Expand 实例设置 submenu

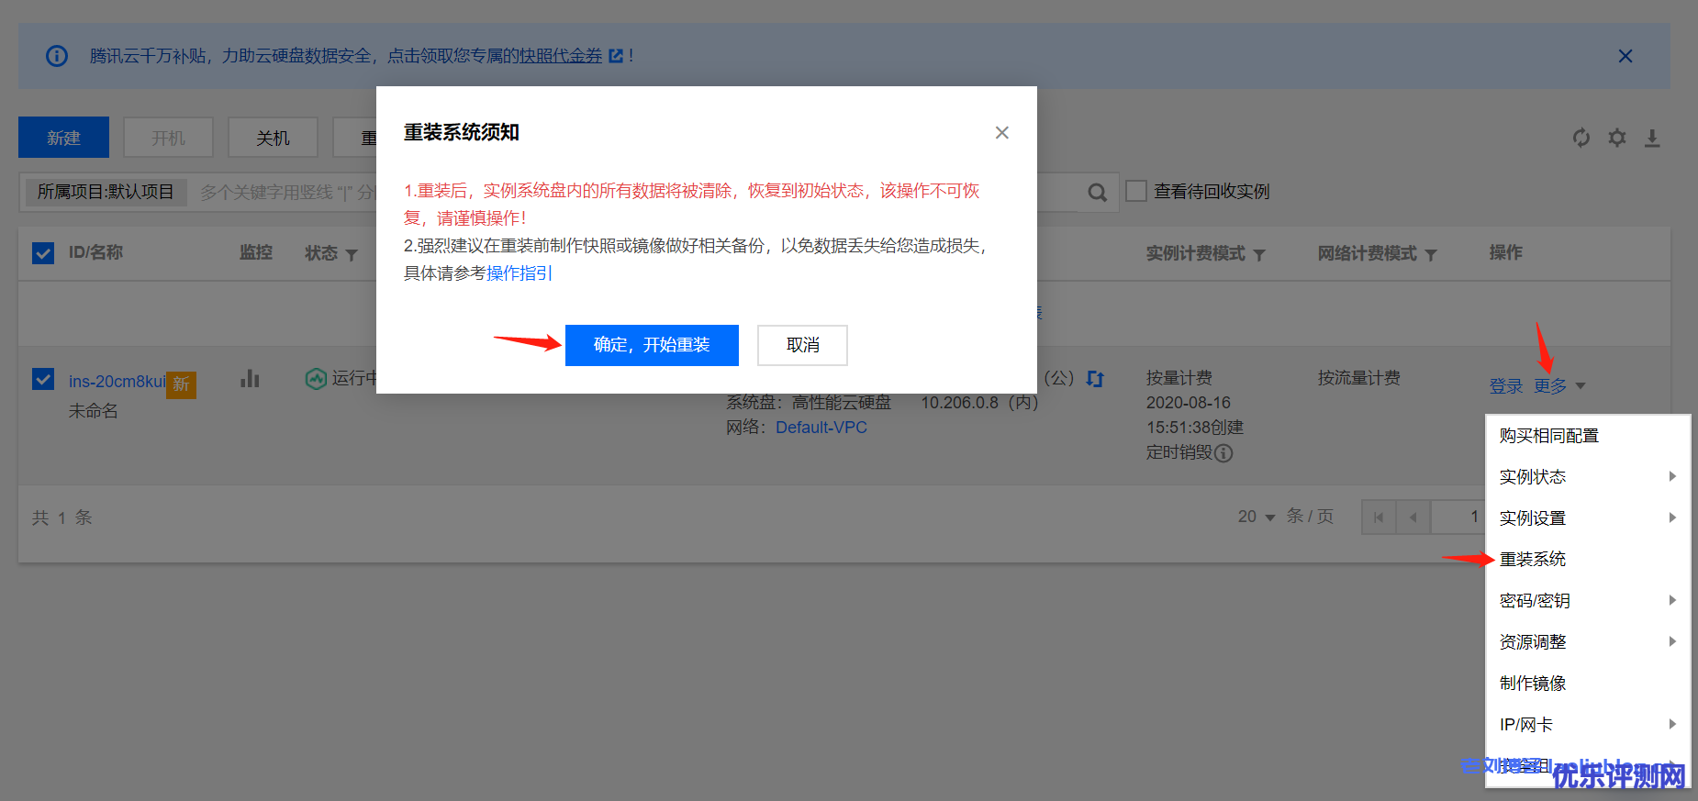[x=1588, y=518]
